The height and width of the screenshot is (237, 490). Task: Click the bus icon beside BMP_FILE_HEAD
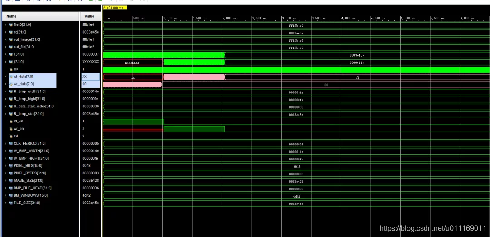pos(10,188)
